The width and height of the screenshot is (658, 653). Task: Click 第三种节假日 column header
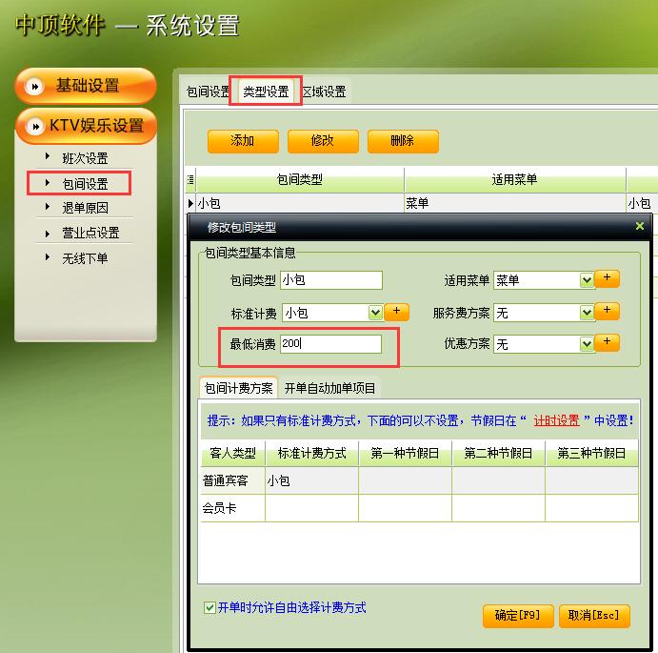[591, 453]
